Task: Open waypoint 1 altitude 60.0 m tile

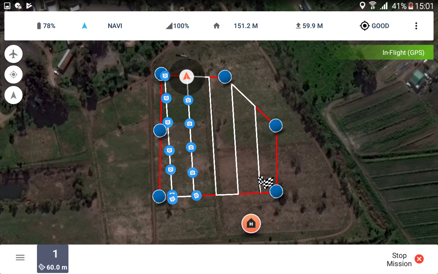Action: coord(53,259)
